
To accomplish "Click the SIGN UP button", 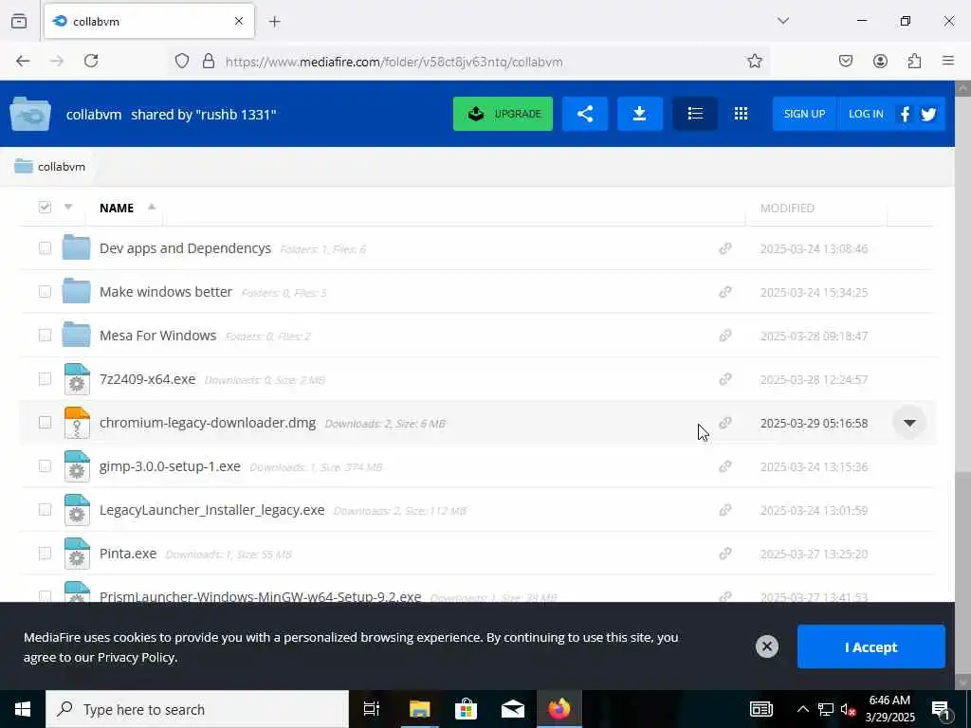I will point(804,114).
